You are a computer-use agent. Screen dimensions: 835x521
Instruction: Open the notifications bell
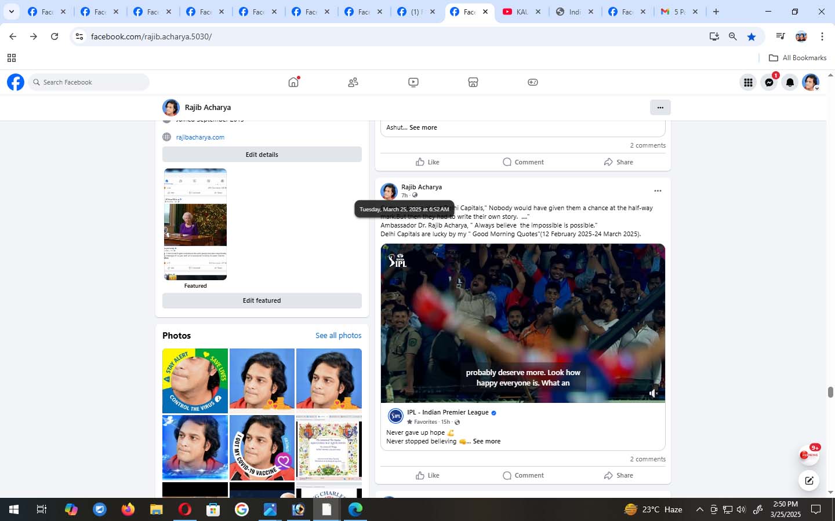pos(790,82)
